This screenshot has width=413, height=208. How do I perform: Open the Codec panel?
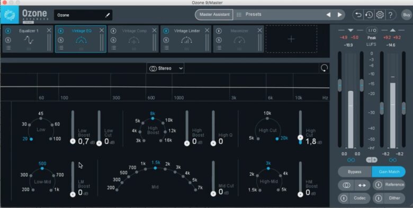[x=360, y=198]
